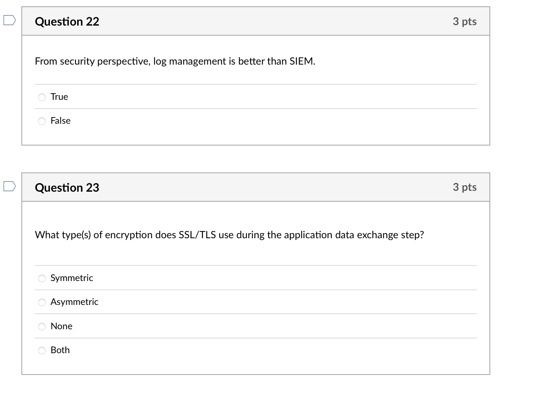Select the None answer option
Viewport: 533px width, 393px height.
(41, 326)
